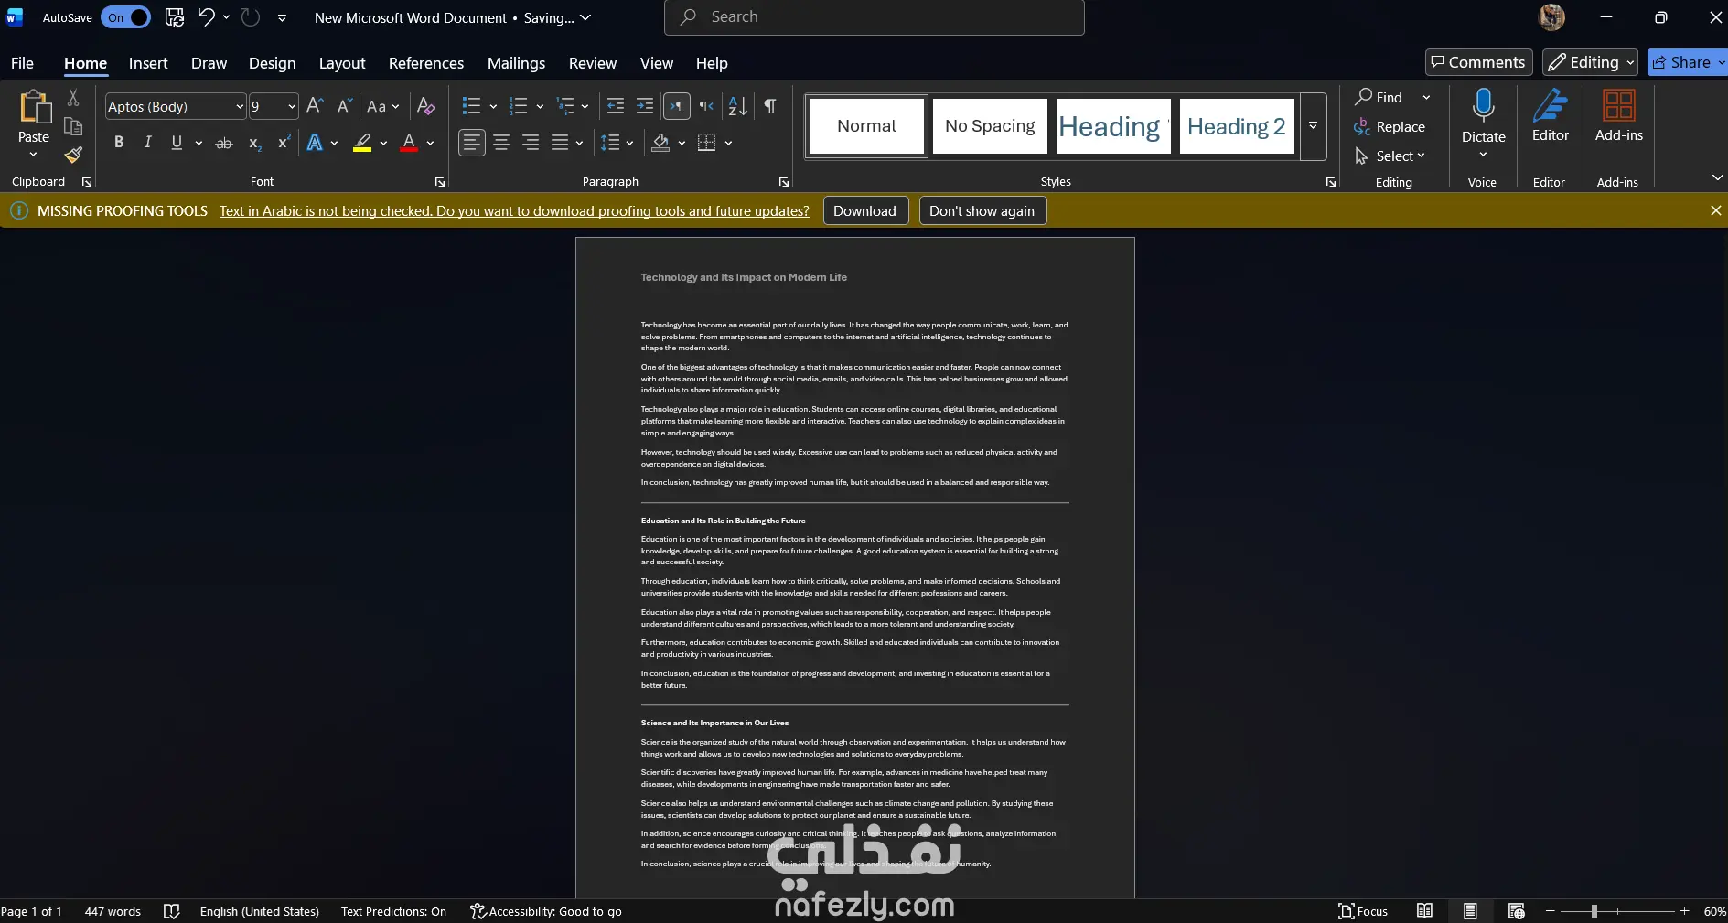Open the Comments pane button
The width and height of the screenshot is (1728, 923).
[1478, 62]
